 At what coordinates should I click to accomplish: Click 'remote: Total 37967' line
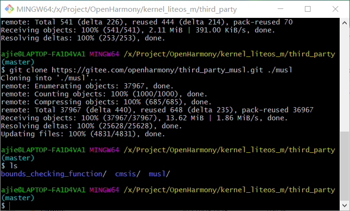[157, 110]
